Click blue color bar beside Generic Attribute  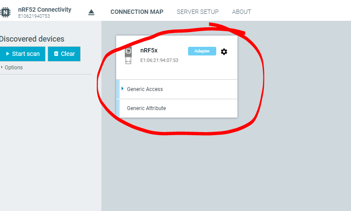118,108
